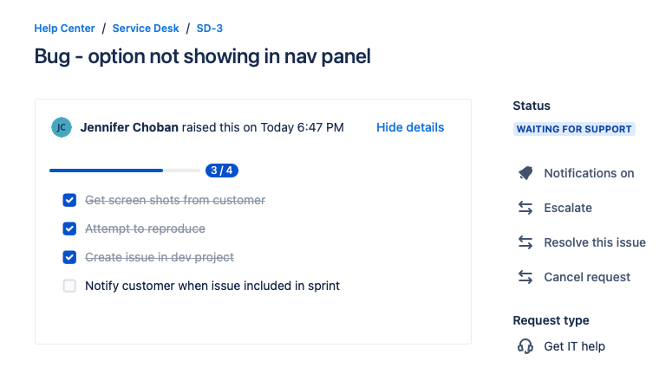This screenshot has height=367, width=672.
Task: Click the WAITING FOR SUPPORT status badge
Action: tap(574, 129)
